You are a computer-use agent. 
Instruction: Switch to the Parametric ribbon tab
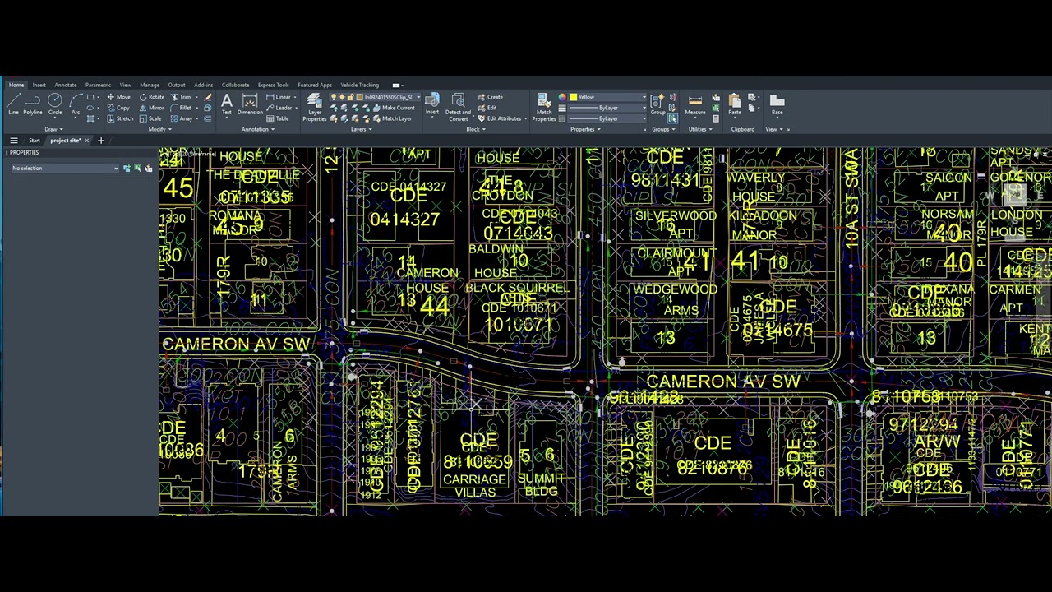(x=98, y=85)
